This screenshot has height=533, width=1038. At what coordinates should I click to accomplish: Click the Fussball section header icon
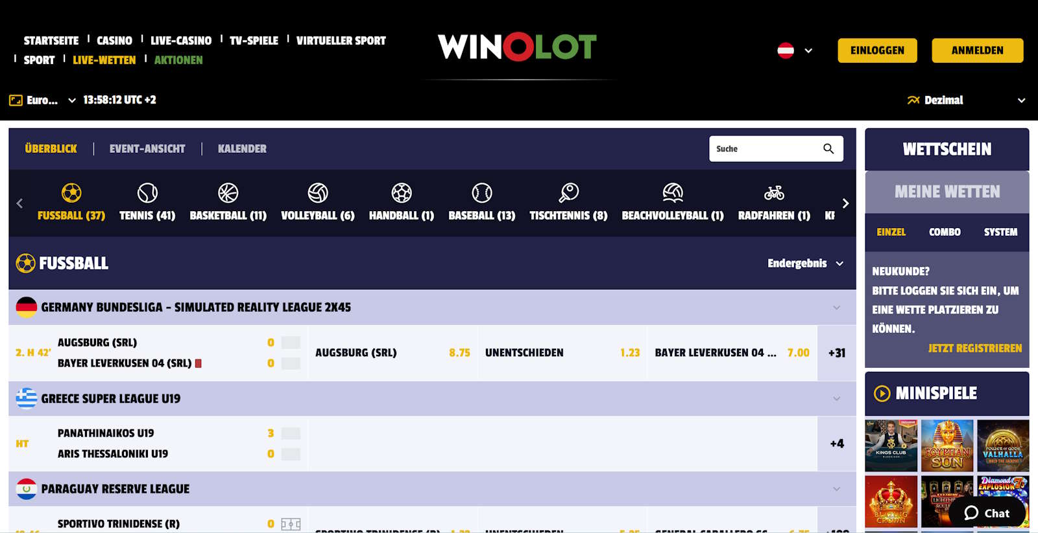26,263
